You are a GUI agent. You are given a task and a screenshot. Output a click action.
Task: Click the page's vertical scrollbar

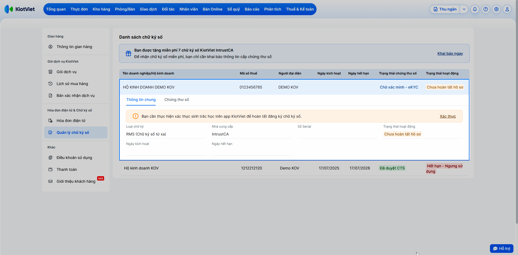(517, 112)
